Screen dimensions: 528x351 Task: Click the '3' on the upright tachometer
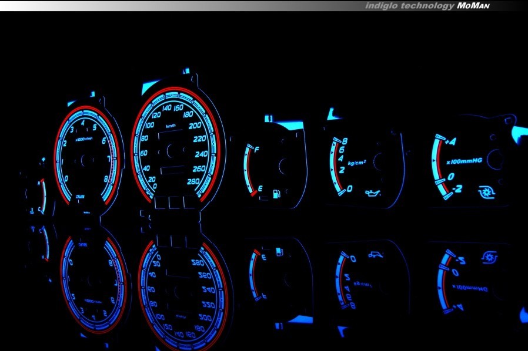coord(72,130)
